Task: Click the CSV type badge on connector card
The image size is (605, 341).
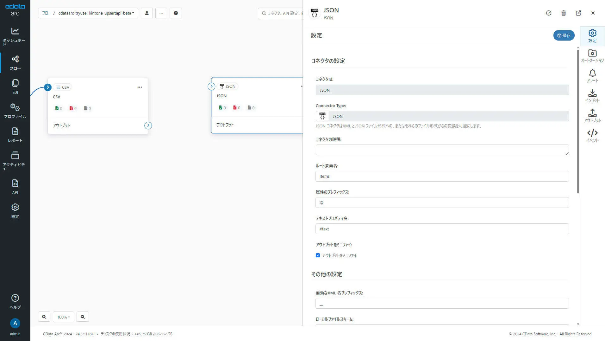Action: pos(63,87)
